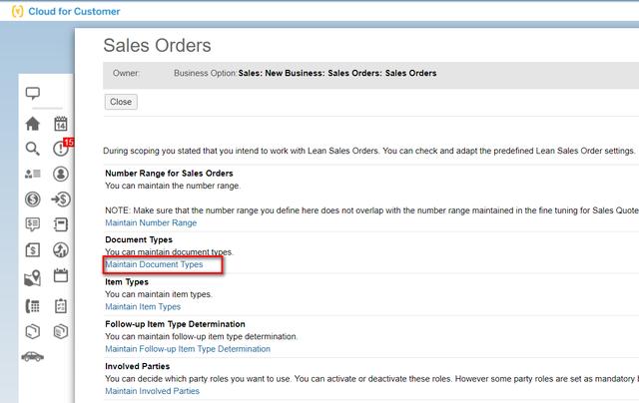Open the stacked boxes icon
Screen dimensions: 639x403
pyautogui.click(x=61, y=332)
